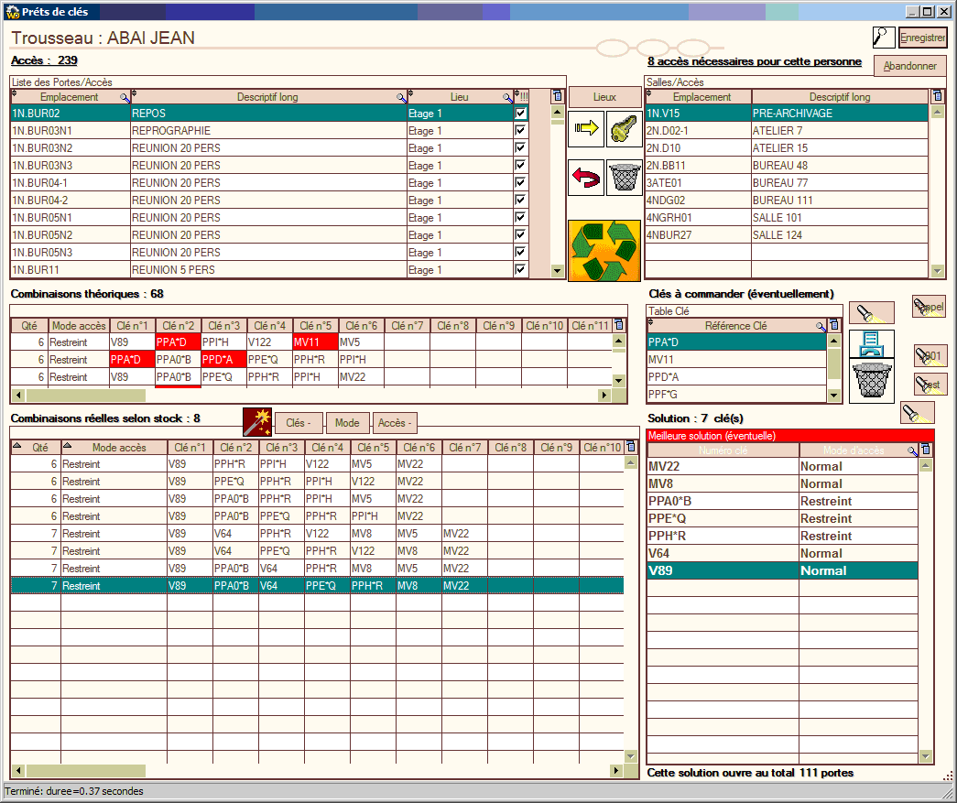Click the horizontal scrollbar thumb of theoretical combinations
This screenshot has width=957, height=803.
(85, 396)
